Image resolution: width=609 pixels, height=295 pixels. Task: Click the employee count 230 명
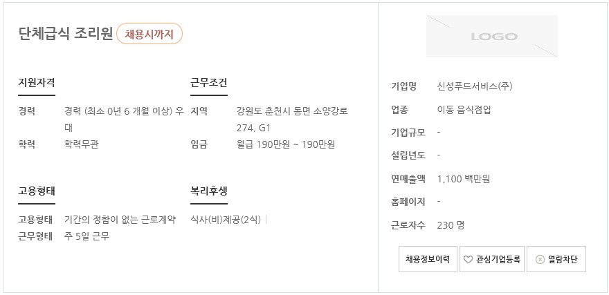[451, 225]
